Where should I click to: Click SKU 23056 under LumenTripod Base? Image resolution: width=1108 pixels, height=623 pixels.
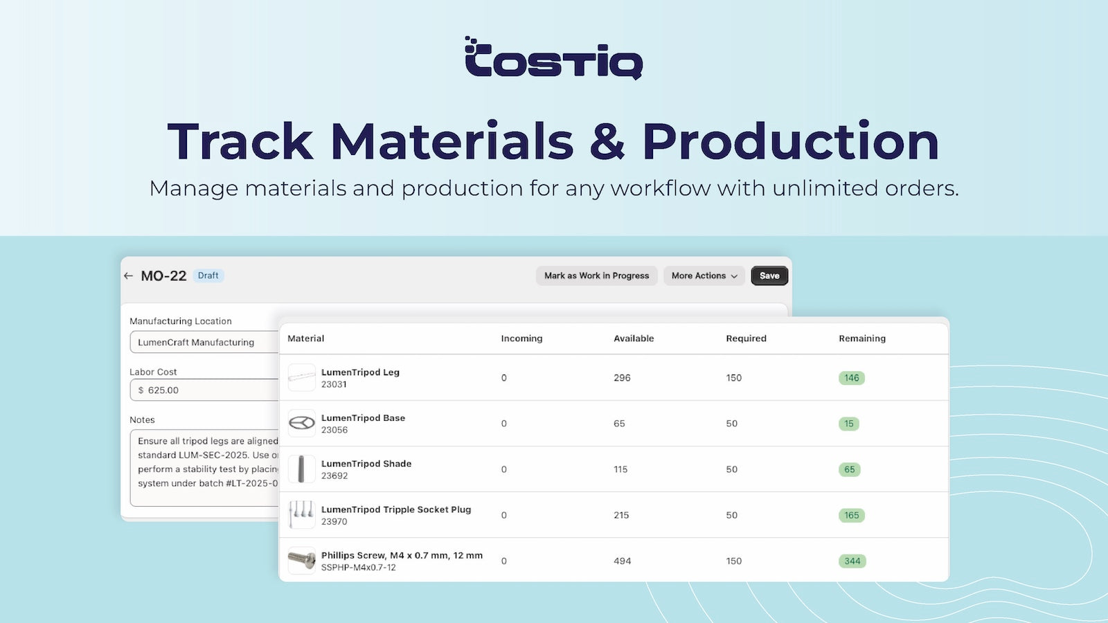pos(334,430)
